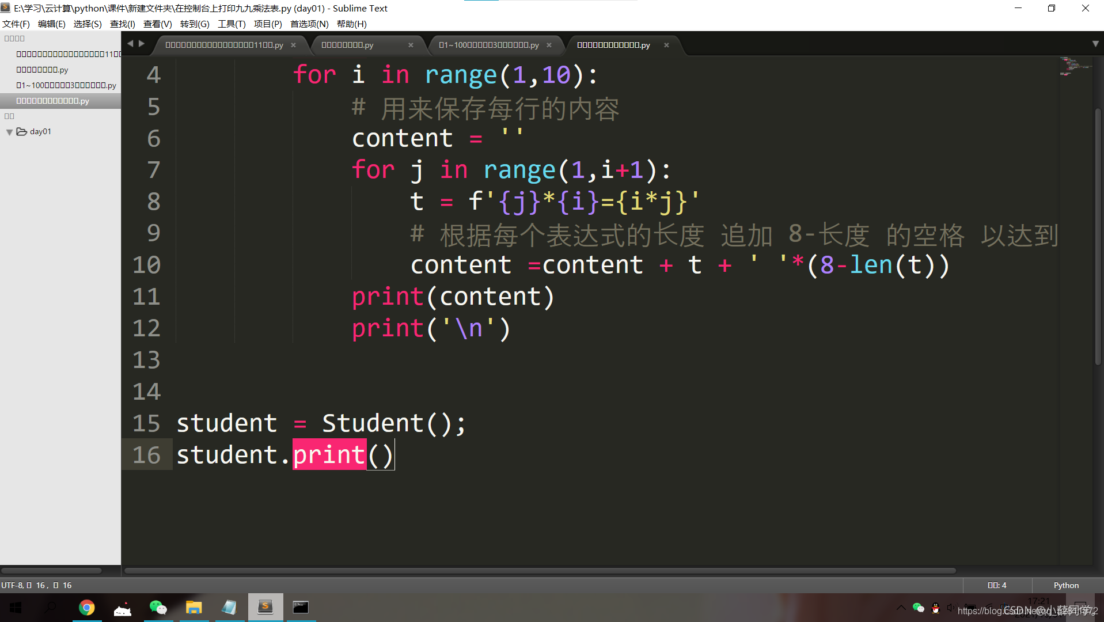Image resolution: width=1104 pixels, height=622 pixels.
Task: Restore down the Sublime Text window
Action: pyautogui.click(x=1052, y=8)
